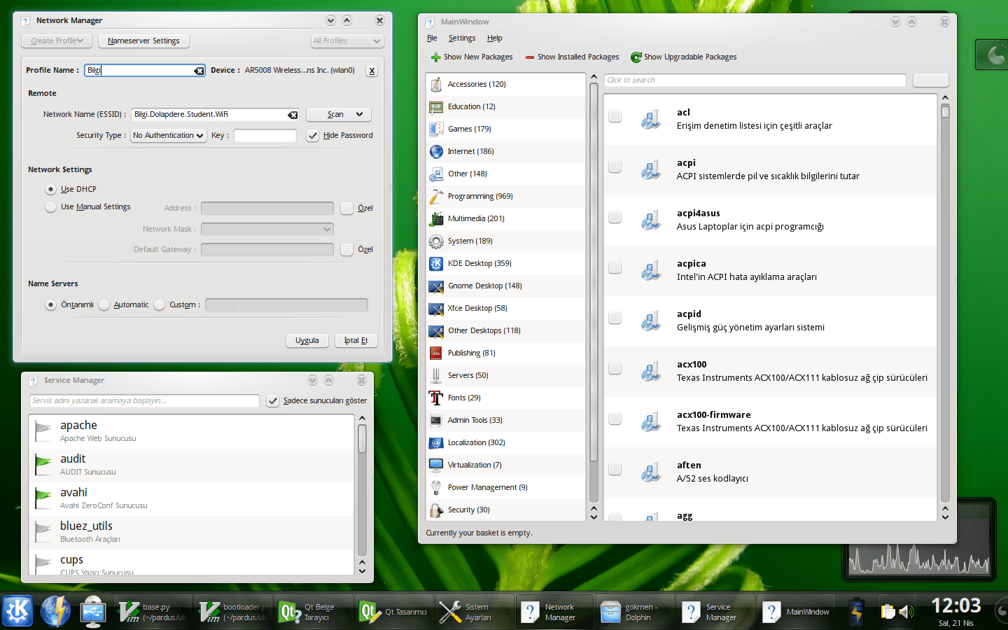Toggle the Hide Password checkbox

point(313,136)
